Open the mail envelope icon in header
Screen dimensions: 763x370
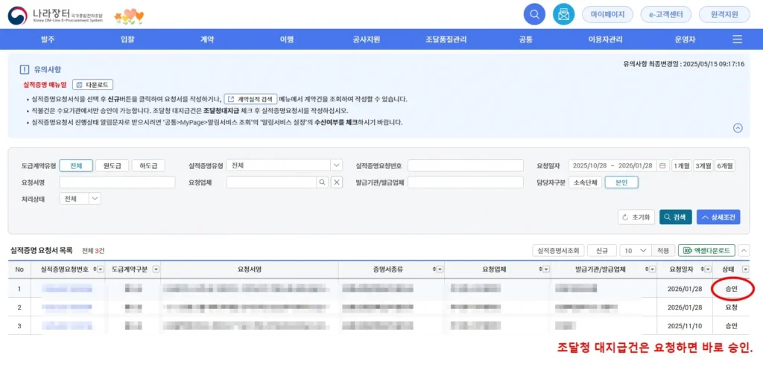[563, 14]
